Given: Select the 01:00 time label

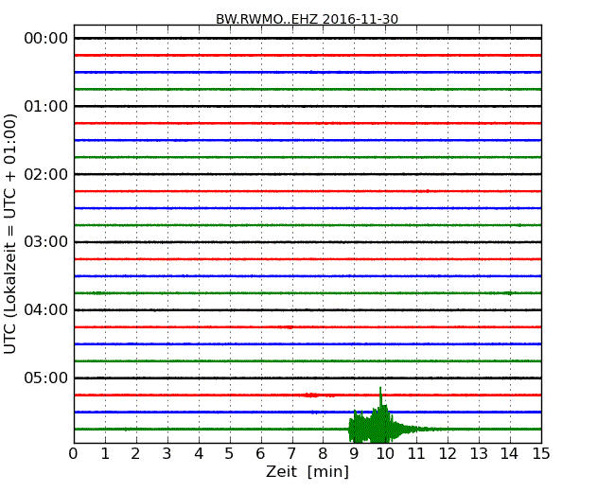Looking at the screenshot, I should pyautogui.click(x=46, y=106).
